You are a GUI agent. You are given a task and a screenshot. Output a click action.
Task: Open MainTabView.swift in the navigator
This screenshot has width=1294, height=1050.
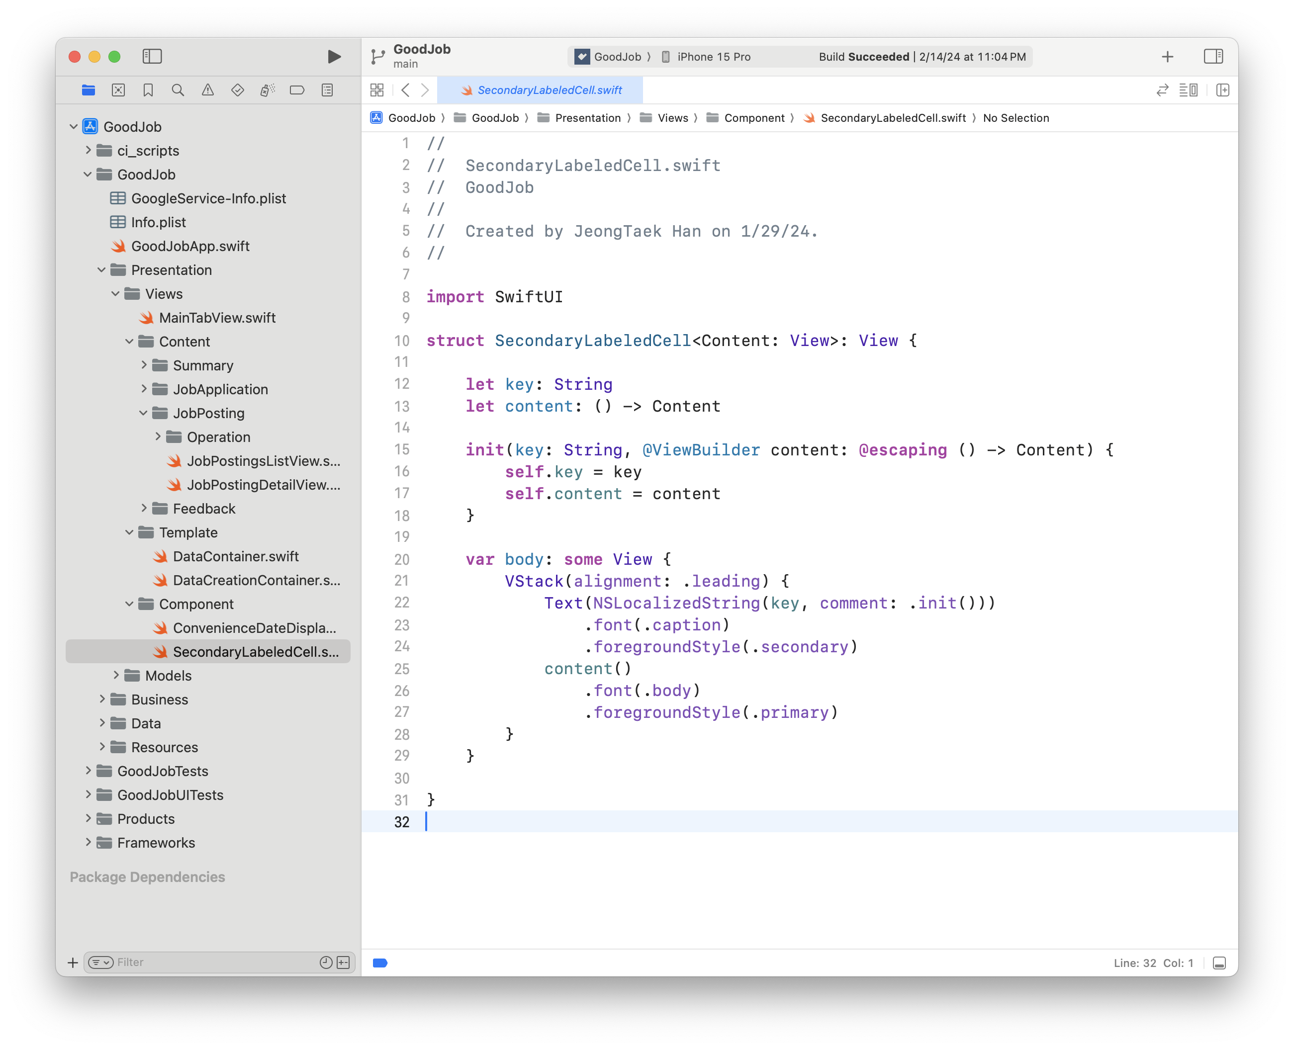tap(217, 318)
